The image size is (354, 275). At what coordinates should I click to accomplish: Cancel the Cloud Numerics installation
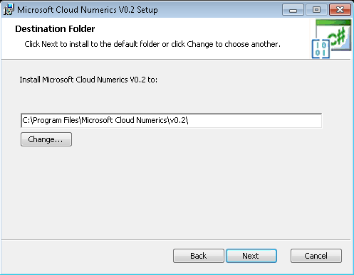tap(316, 256)
